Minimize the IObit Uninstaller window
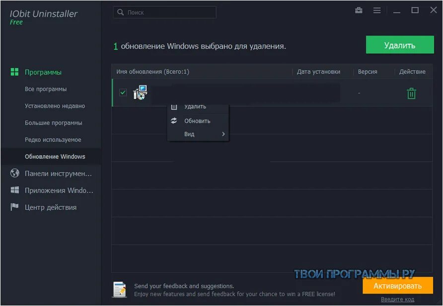443x306 pixels. click(x=397, y=11)
